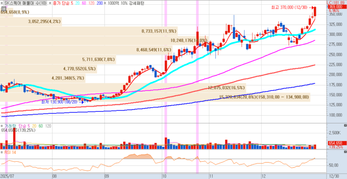Click the volume pane corner button
The width and height of the screenshot is (347, 179).
(345, 125)
